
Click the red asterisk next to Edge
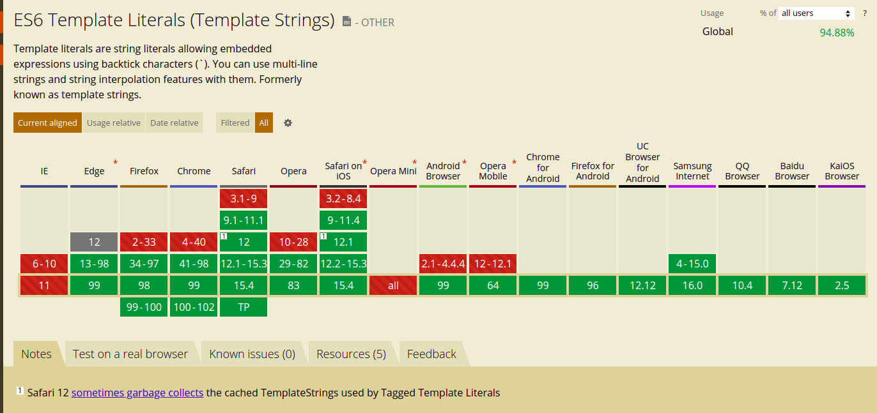click(x=115, y=163)
